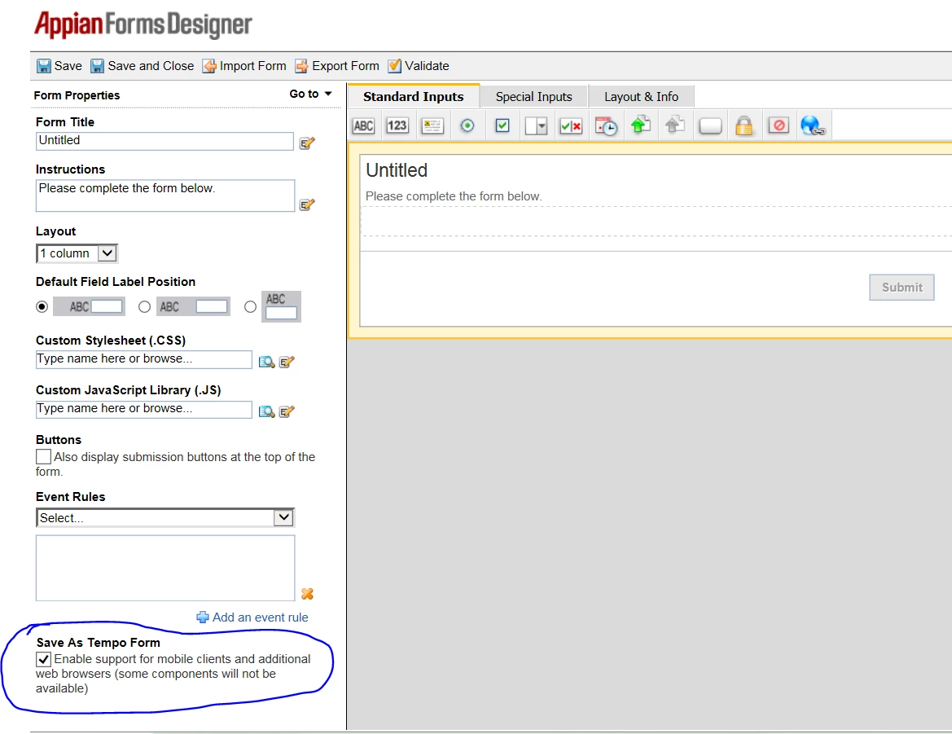Click into the Form Title field
Screen dimensions: 952x734
pos(165,141)
